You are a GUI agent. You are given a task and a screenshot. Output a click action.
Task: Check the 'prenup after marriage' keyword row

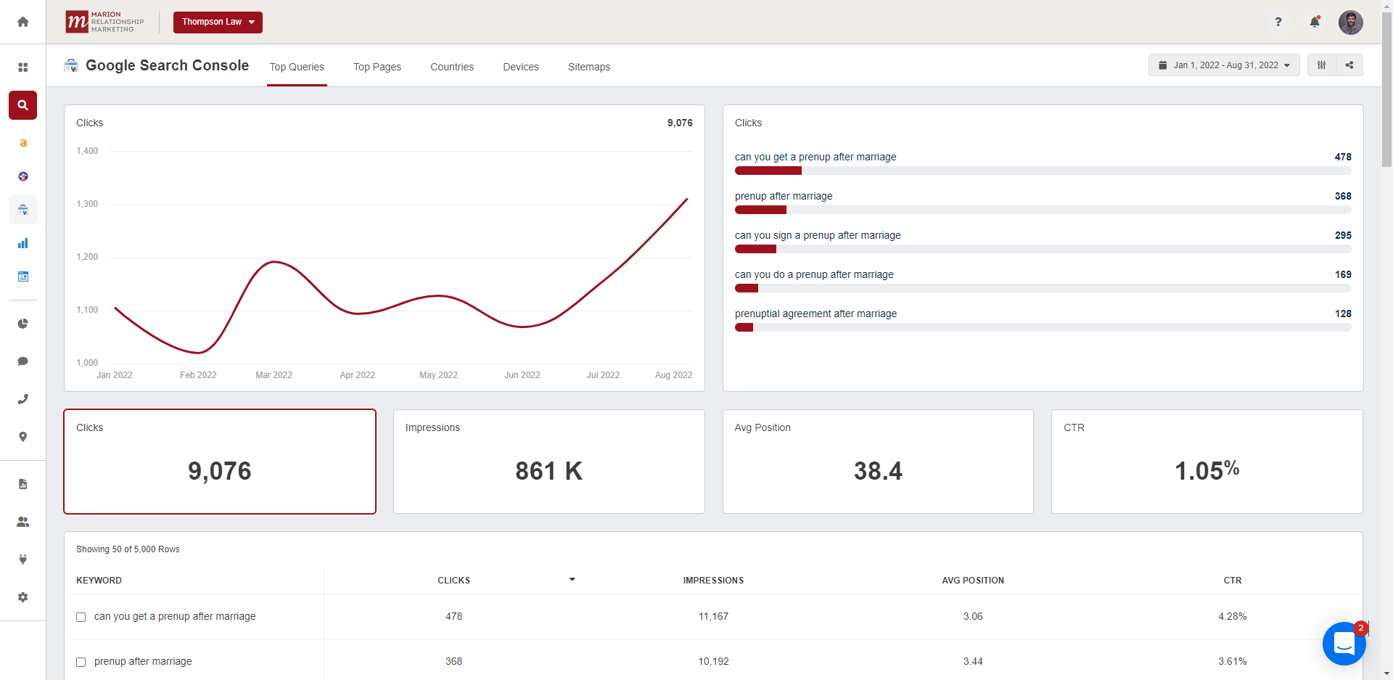coord(81,662)
